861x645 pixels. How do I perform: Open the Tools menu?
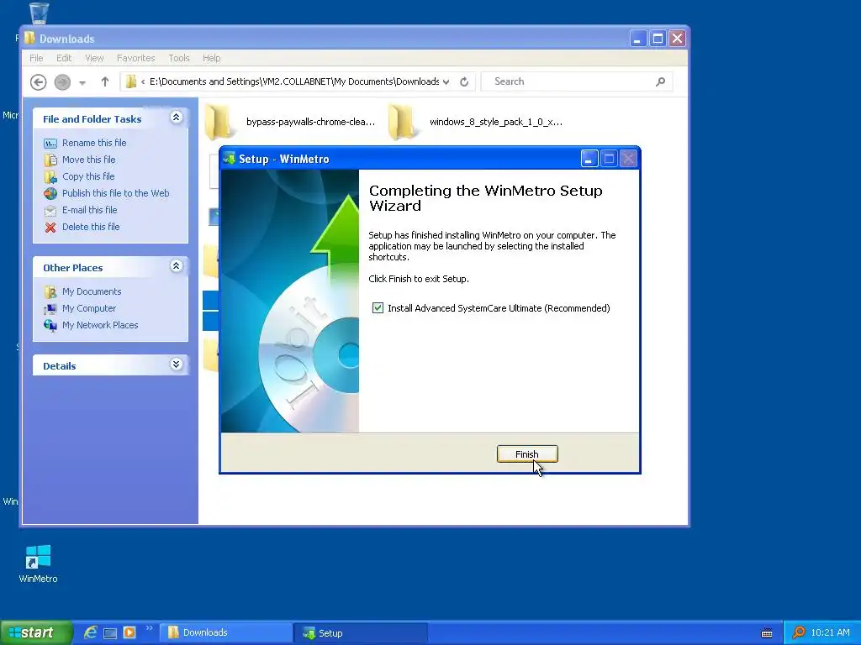pyautogui.click(x=179, y=58)
